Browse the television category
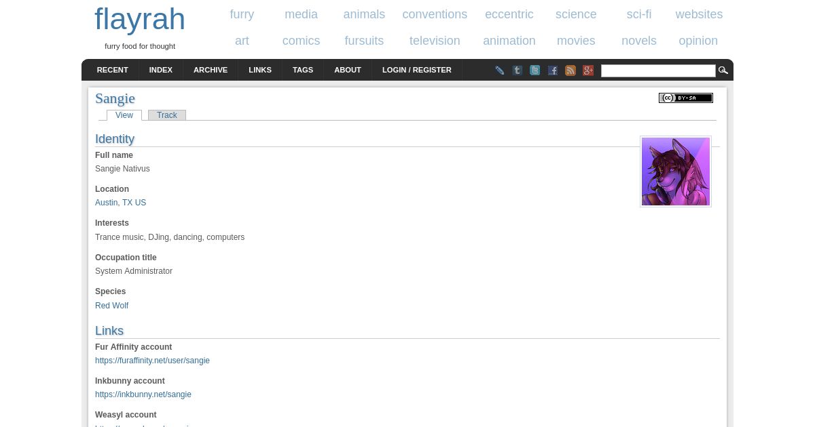Viewport: 815px width, 427px height. click(x=435, y=41)
